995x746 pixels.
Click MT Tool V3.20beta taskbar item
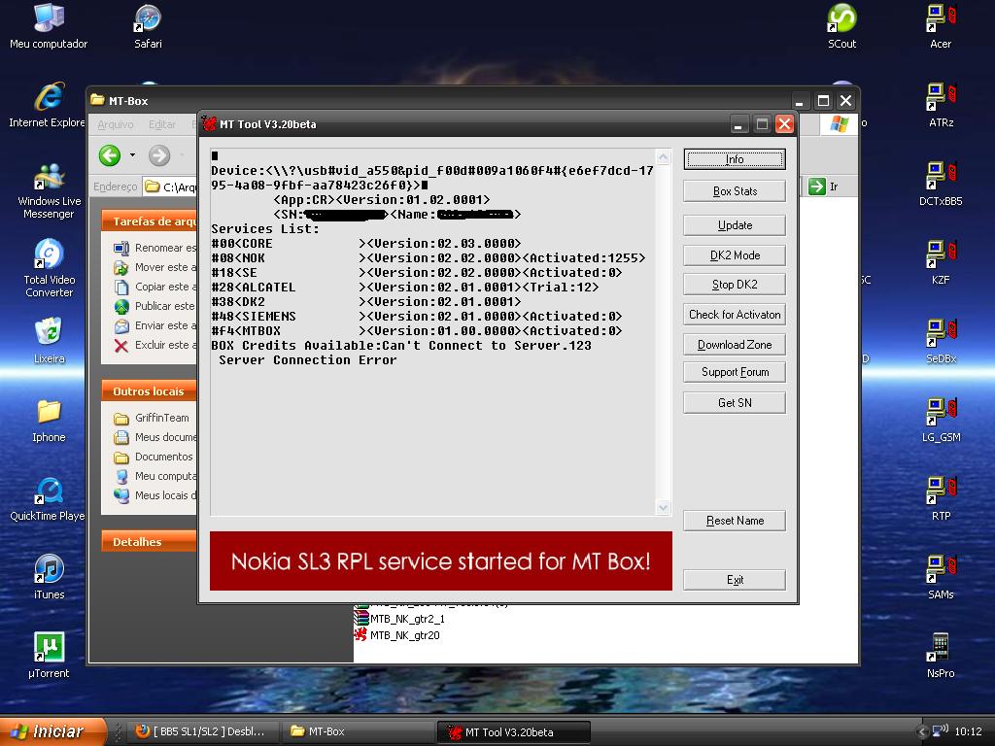pos(513,732)
